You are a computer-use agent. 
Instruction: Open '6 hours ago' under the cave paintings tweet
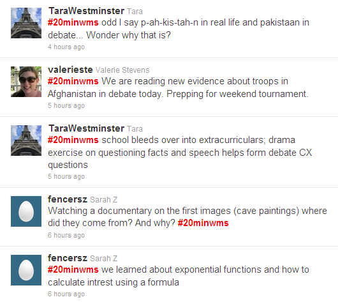click(66, 235)
